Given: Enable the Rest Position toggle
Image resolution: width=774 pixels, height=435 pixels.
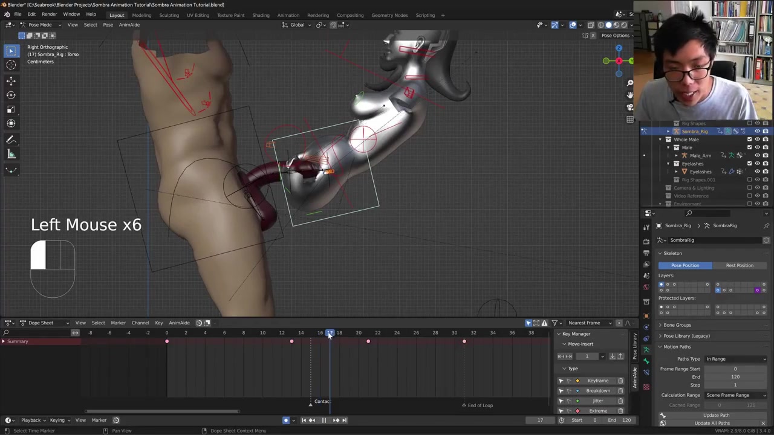Looking at the screenshot, I should [x=739, y=265].
